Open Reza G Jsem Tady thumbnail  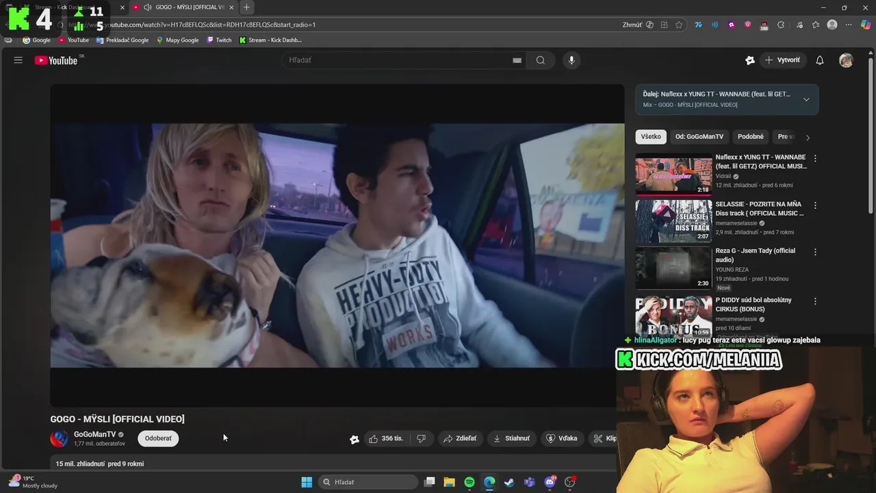673,268
